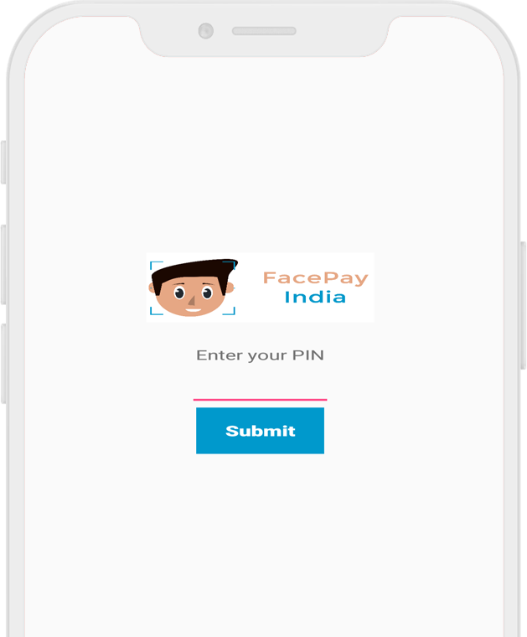Screen dimensions: 527x637
Task: Click the cartoon character's white smile
Action: pos(194,310)
